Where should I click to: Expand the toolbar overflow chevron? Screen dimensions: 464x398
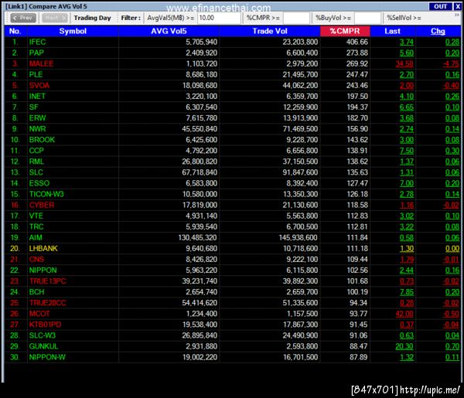(x=457, y=15)
